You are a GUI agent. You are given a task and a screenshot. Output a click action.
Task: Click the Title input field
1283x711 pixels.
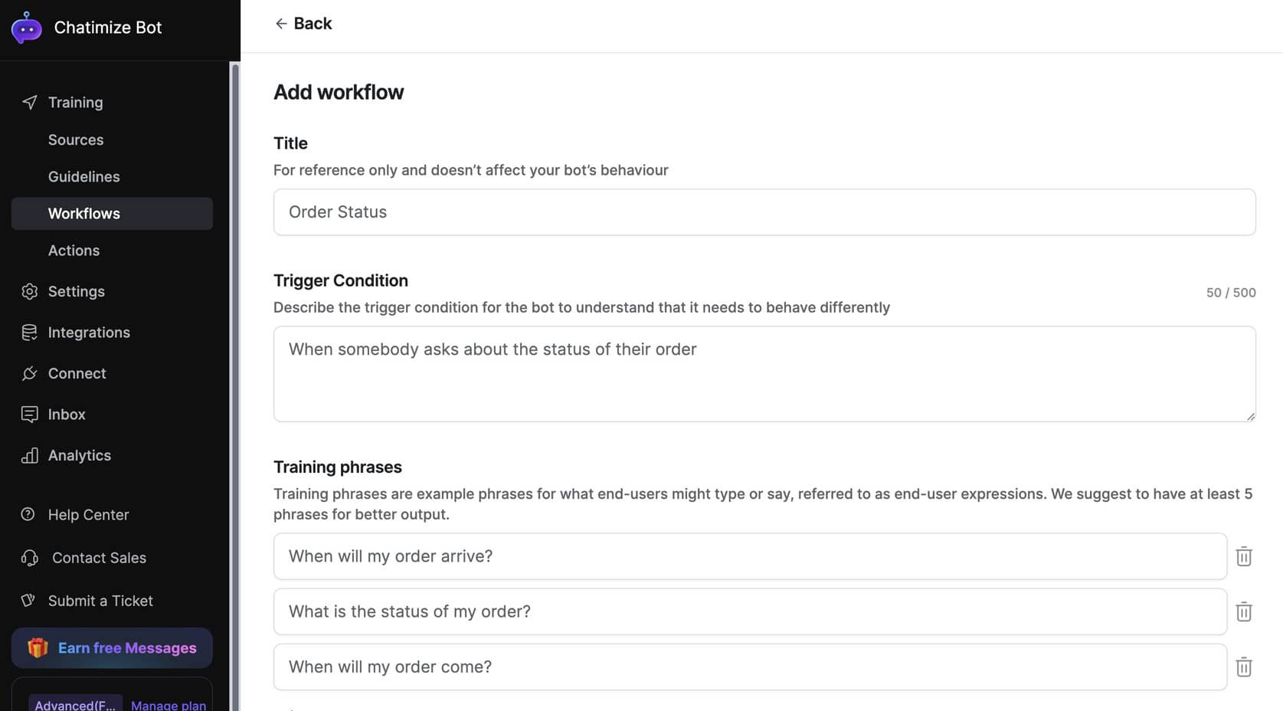coord(764,212)
